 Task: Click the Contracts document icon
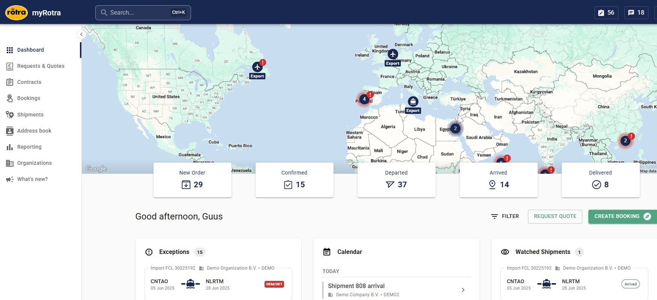pyautogui.click(x=10, y=82)
